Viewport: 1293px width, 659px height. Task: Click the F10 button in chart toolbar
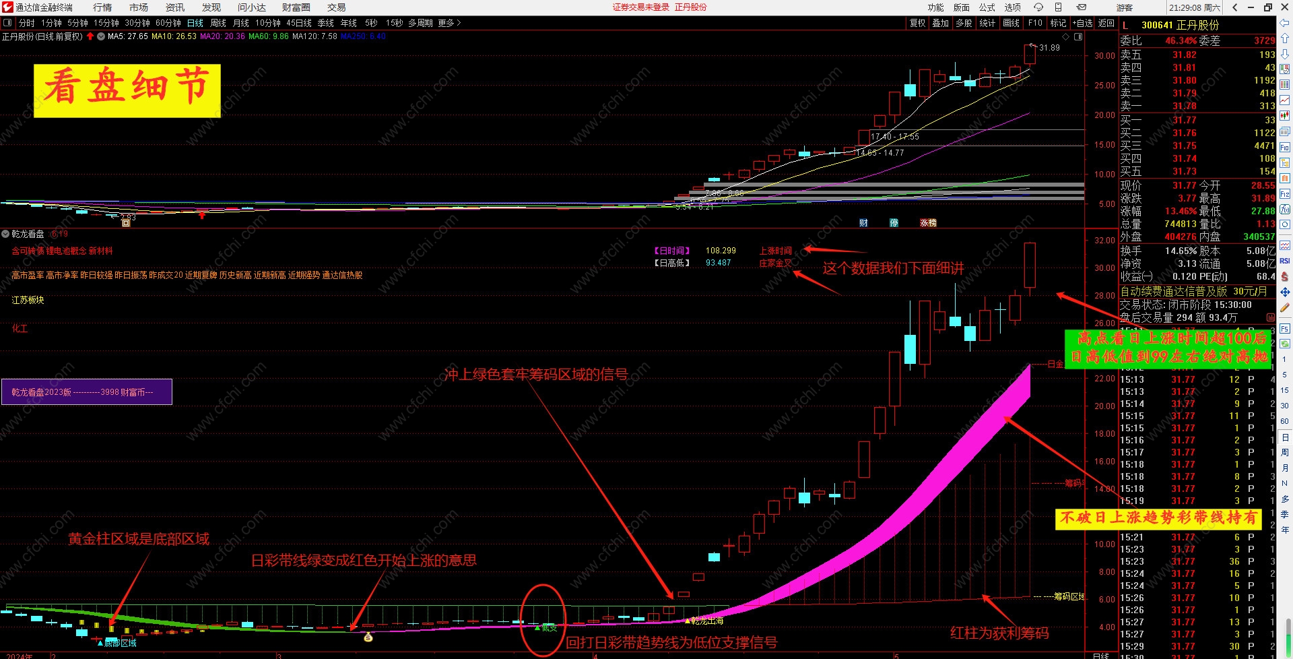click(1035, 23)
